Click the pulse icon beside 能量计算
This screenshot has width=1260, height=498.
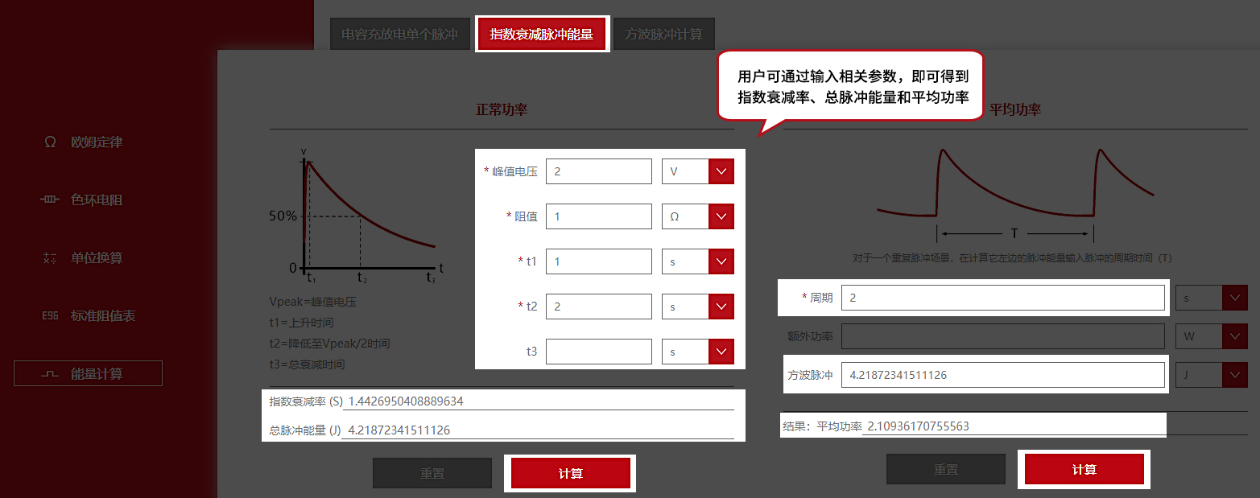[x=50, y=374]
